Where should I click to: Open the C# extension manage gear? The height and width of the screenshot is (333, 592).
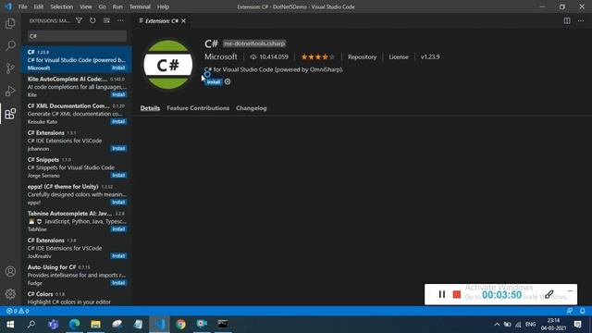228,81
